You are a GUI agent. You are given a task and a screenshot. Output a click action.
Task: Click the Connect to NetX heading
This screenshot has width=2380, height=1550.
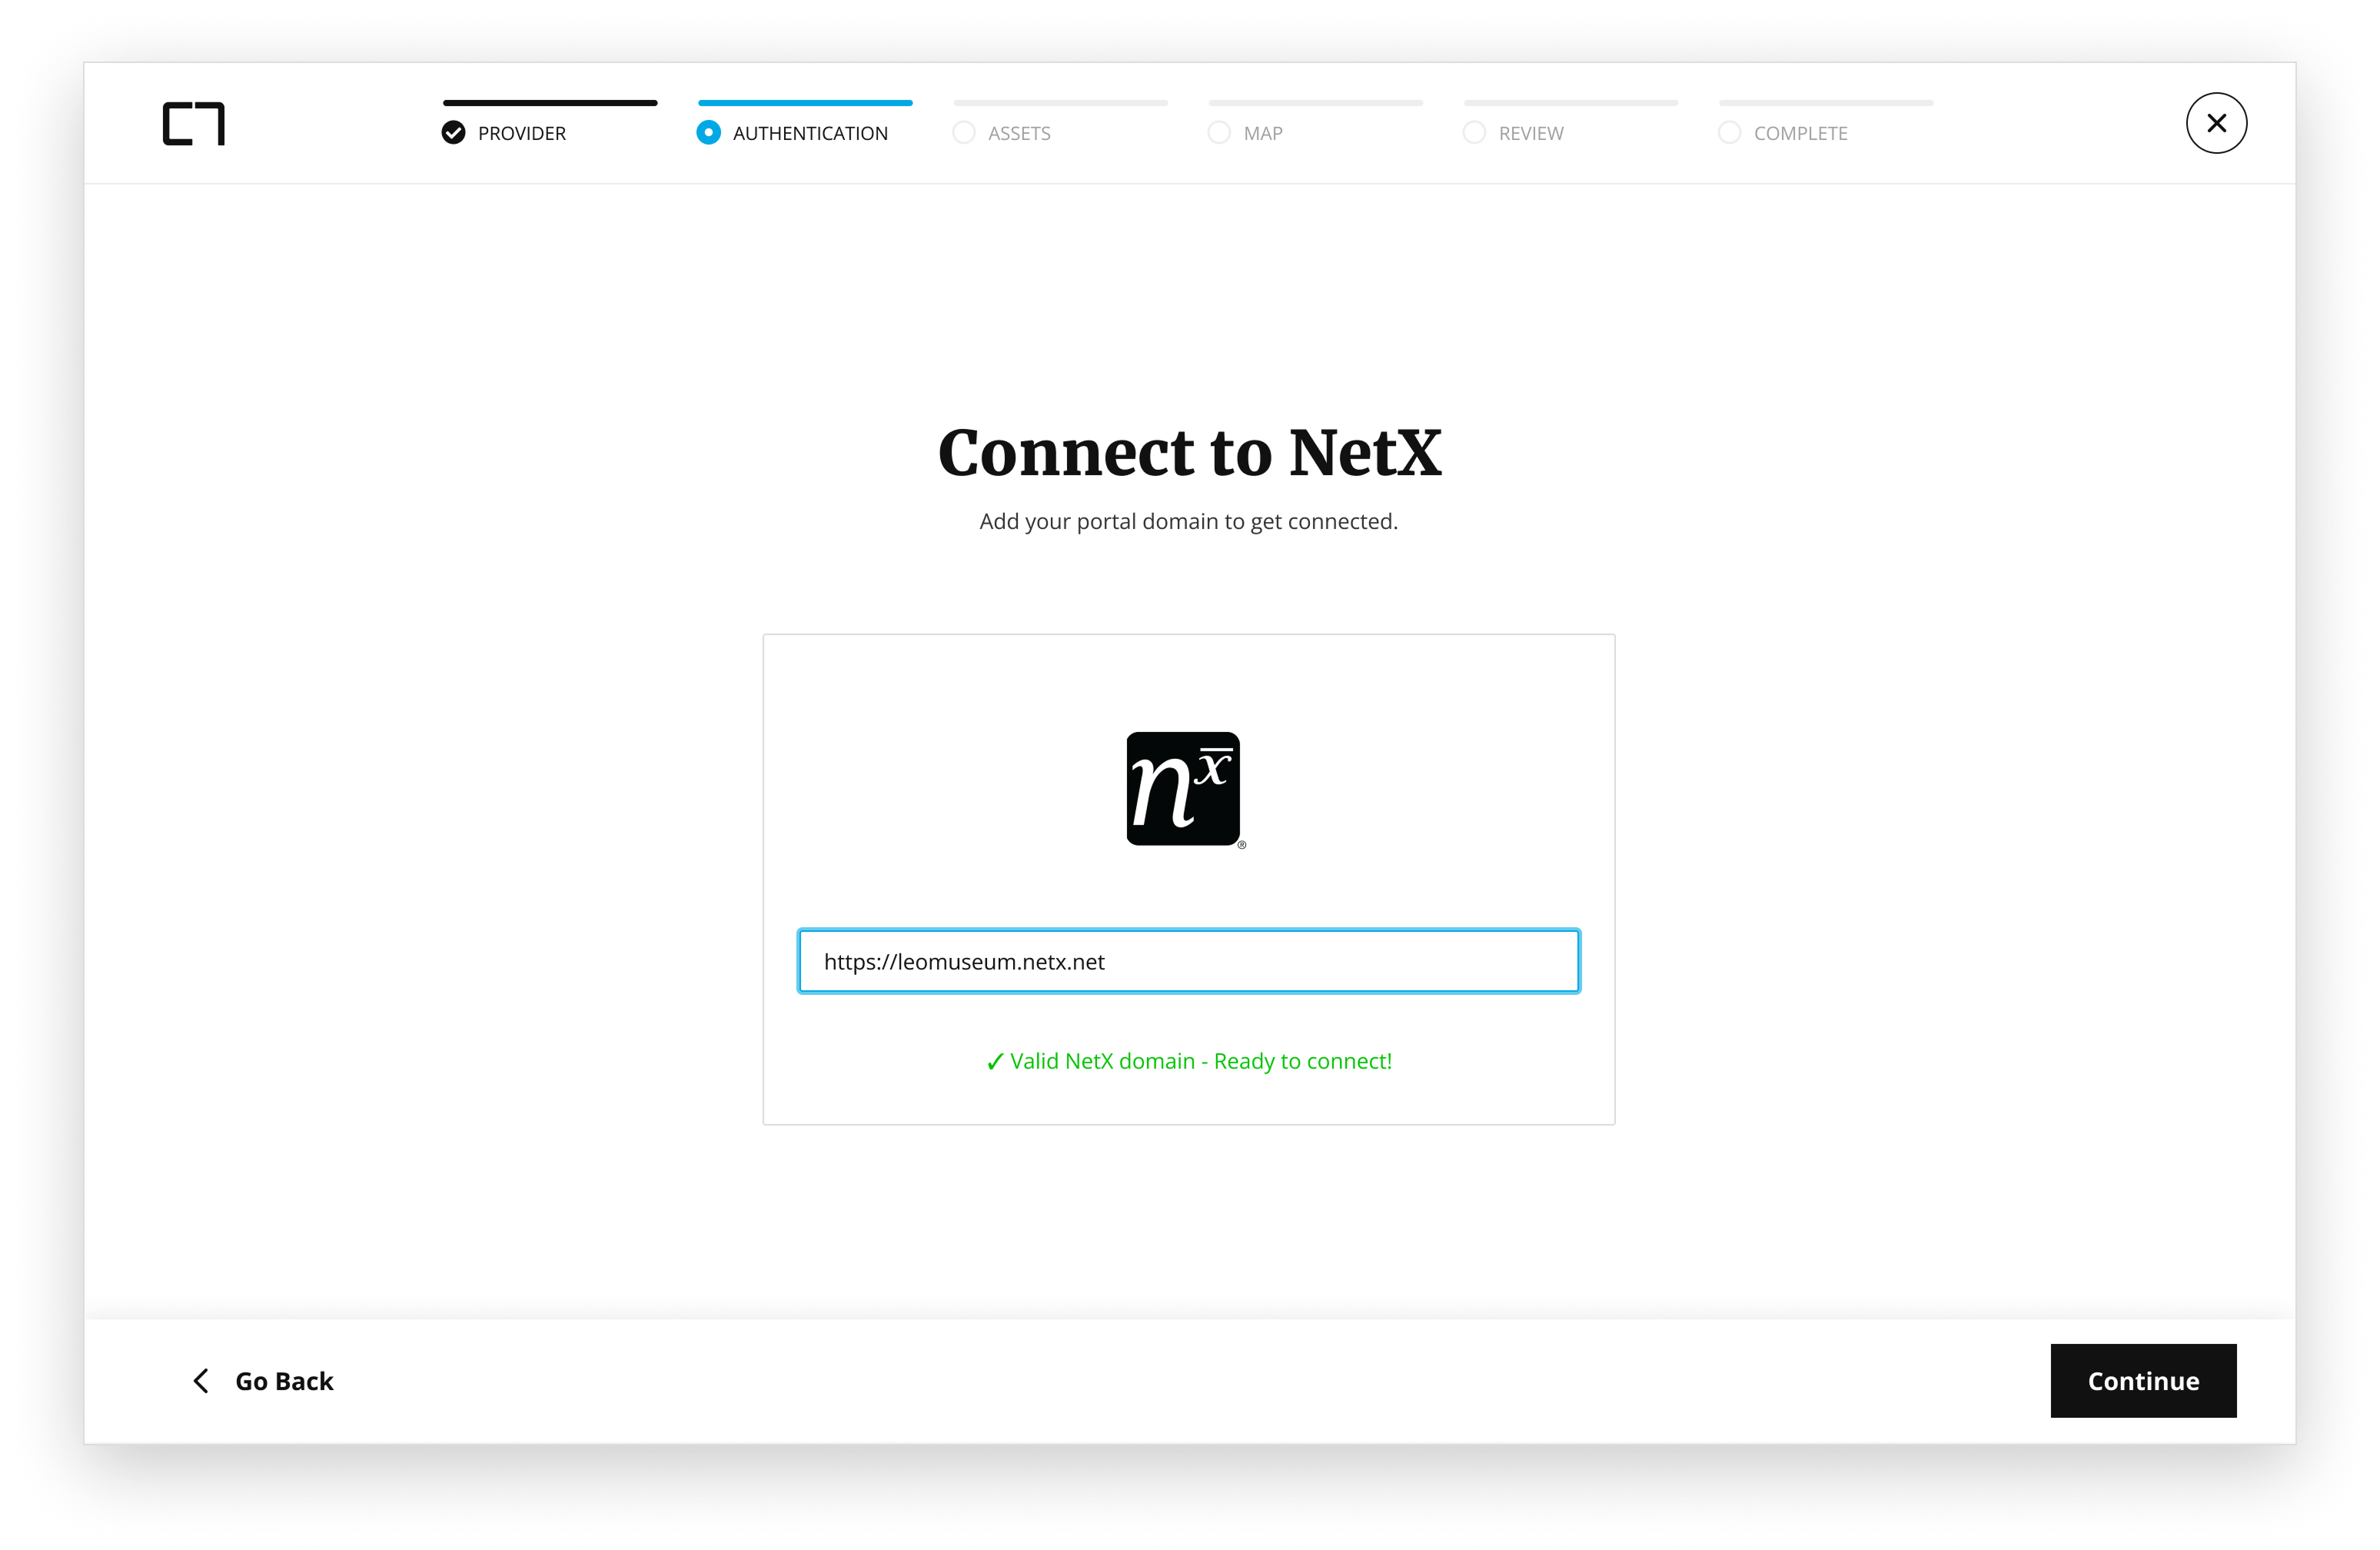click(x=1190, y=453)
